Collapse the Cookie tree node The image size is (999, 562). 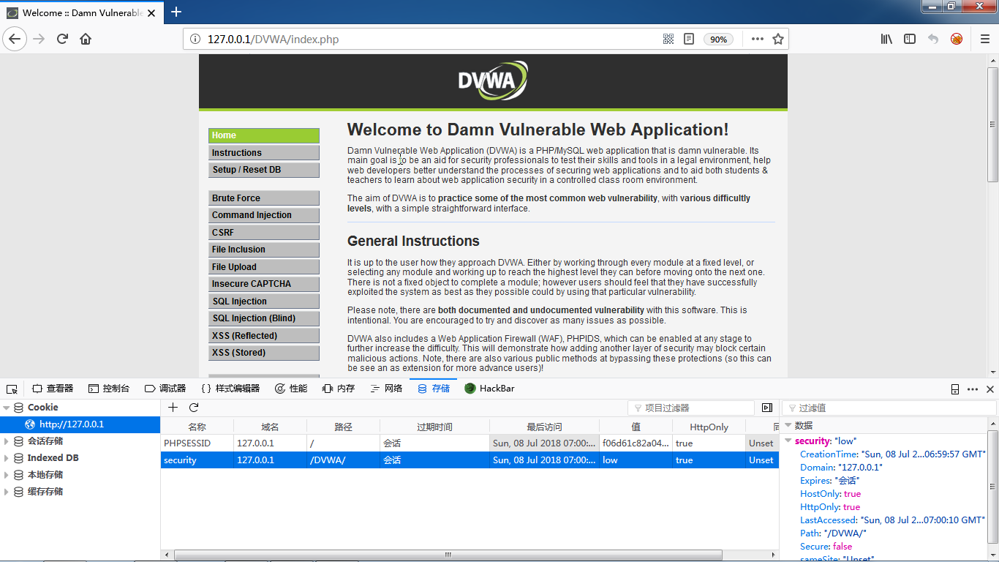tap(7, 408)
